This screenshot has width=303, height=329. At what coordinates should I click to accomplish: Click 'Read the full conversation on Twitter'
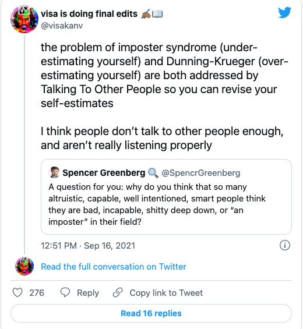tap(114, 267)
